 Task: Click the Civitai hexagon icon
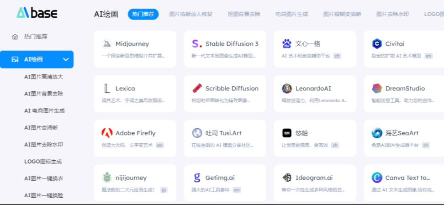(x=377, y=44)
